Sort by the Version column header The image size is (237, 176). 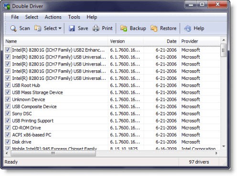[x=126, y=41]
